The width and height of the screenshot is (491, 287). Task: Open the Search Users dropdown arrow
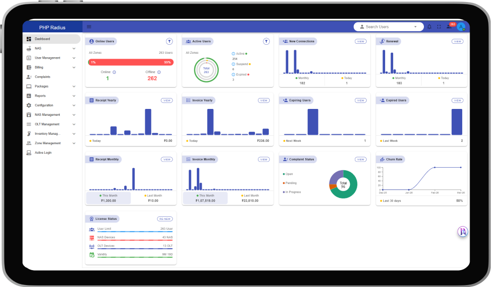[x=415, y=27]
